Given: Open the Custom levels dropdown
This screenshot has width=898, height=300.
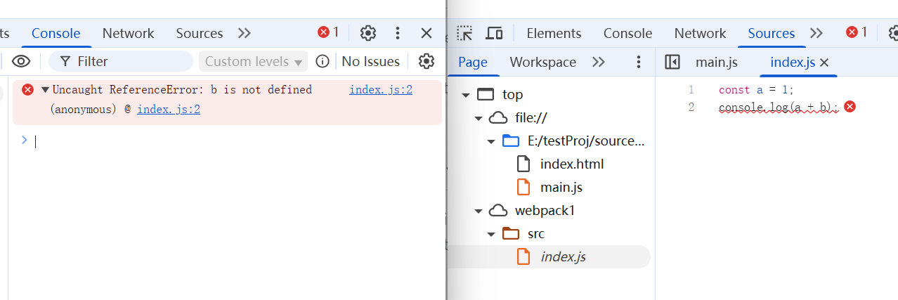Looking at the screenshot, I should coord(254,62).
